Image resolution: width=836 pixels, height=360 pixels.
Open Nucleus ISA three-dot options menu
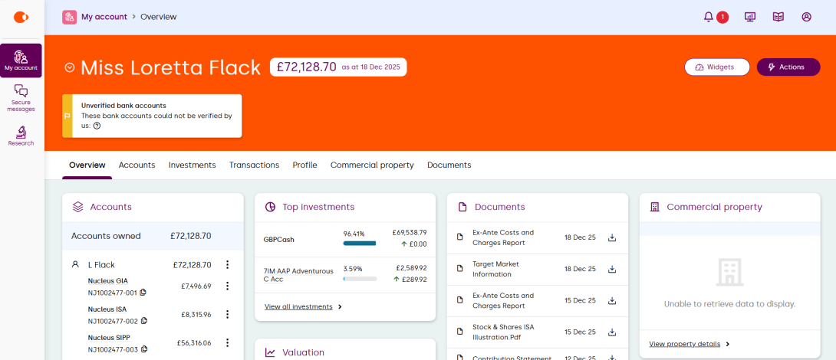click(x=227, y=314)
